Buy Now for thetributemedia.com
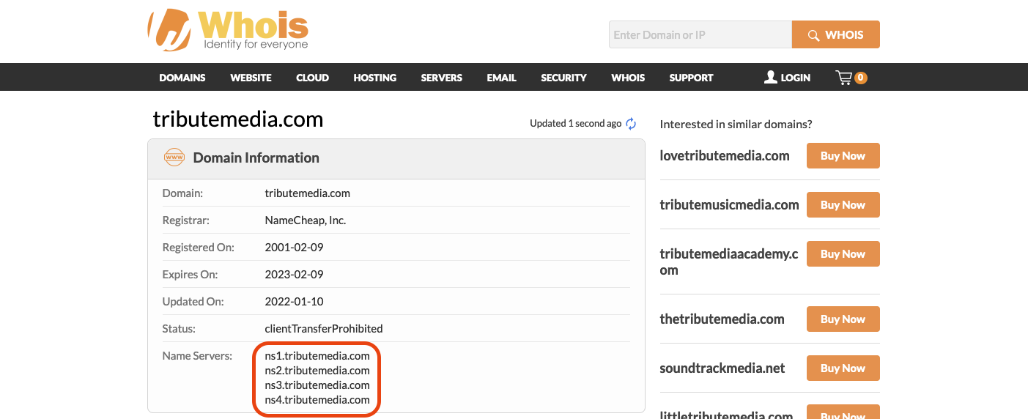 click(843, 319)
